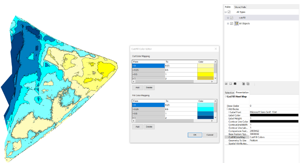This screenshot has height=163, width=301.
Task: Collapse the Label Font property node
Action: click(229, 112)
